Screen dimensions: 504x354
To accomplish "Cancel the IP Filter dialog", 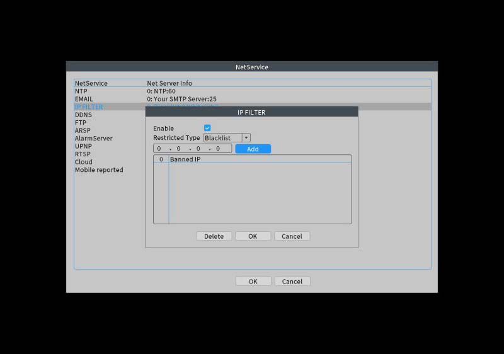I will pyautogui.click(x=292, y=236).
